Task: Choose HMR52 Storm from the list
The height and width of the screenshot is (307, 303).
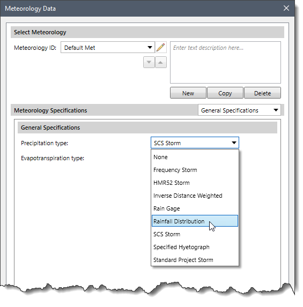Action: (x=195, y=183)
